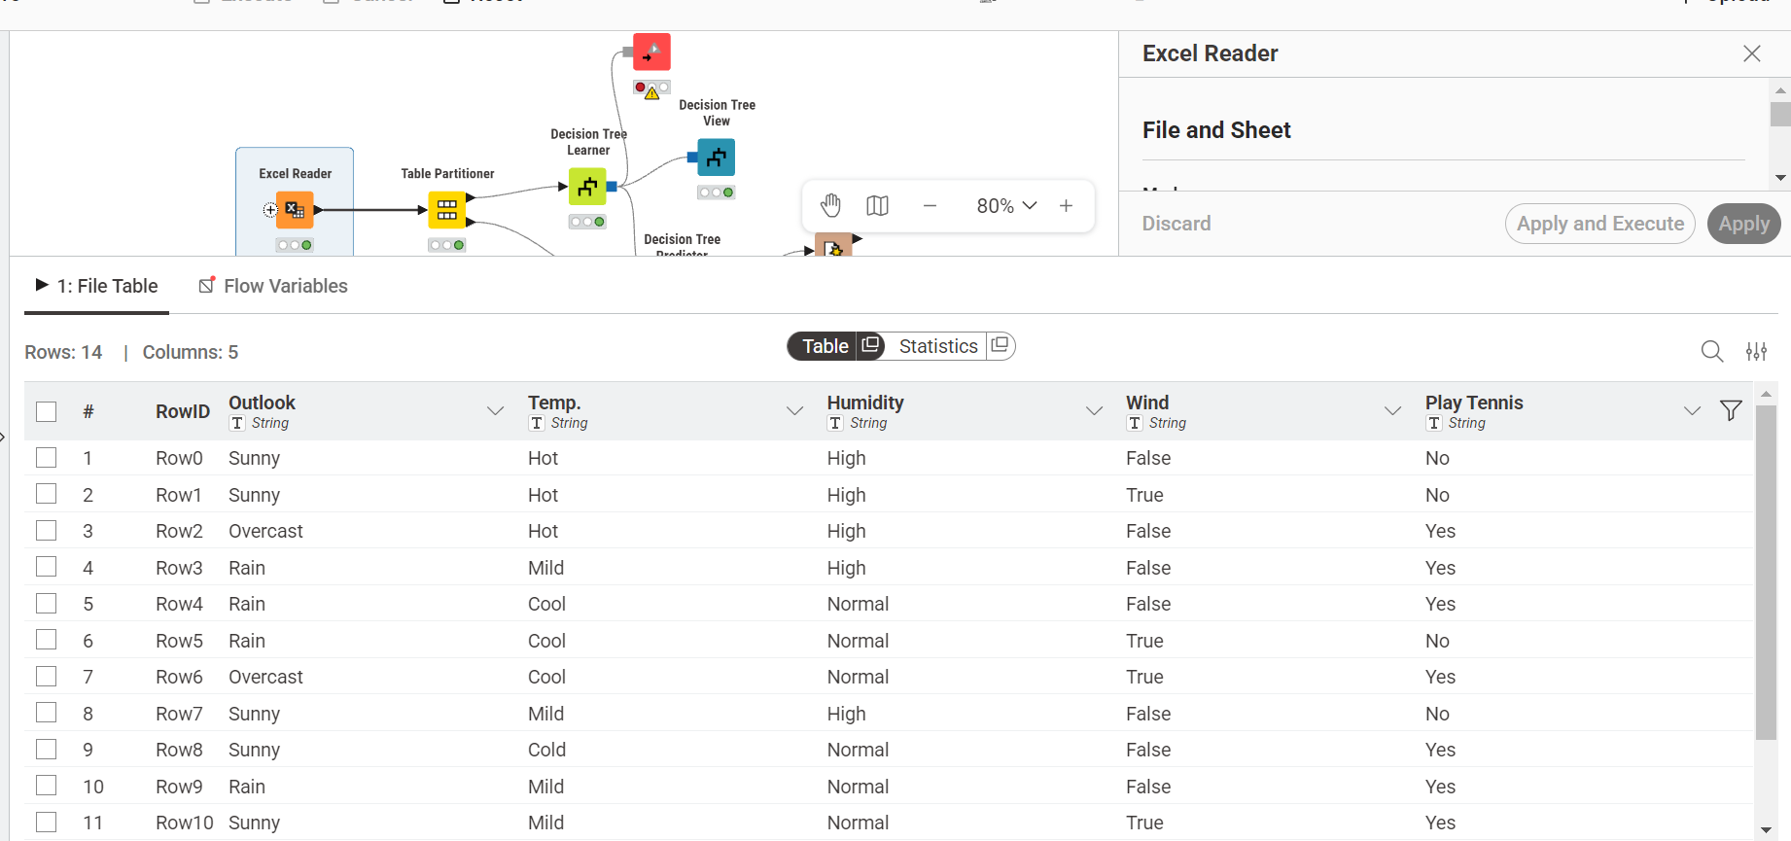Switch to the Flow Variables tab
This screenshot has width=1791, height=841.
(x=273, y=286)
